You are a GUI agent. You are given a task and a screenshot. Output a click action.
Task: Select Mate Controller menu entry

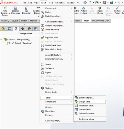57,16
